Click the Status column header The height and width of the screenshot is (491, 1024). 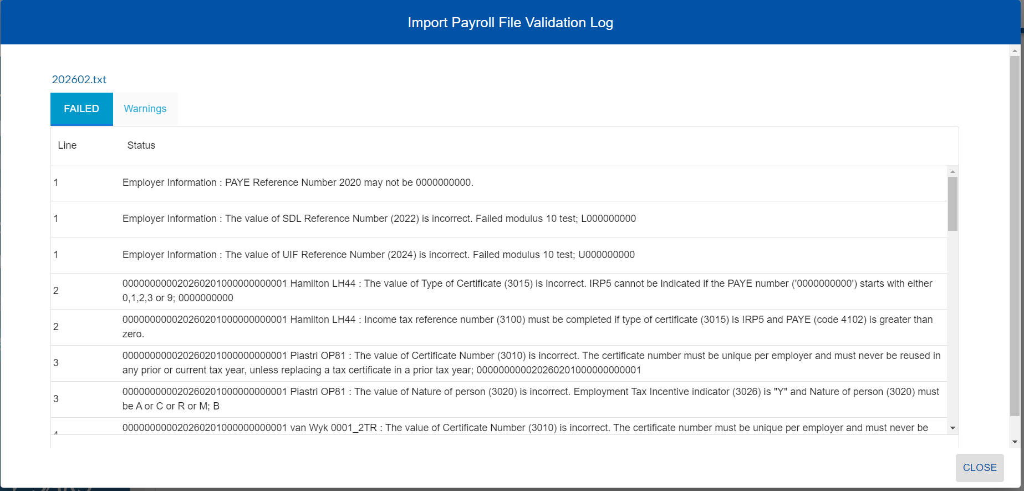pos(141,145)
